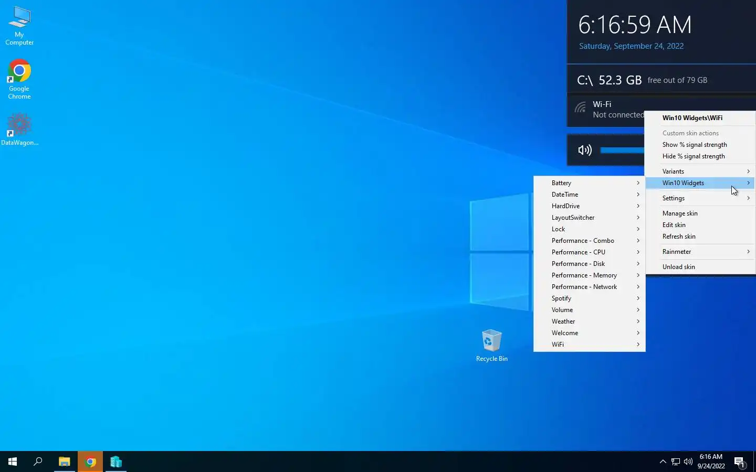756x472 pixels.
Task: Open the Spotify submenu entry
Action: coord(589,298)
